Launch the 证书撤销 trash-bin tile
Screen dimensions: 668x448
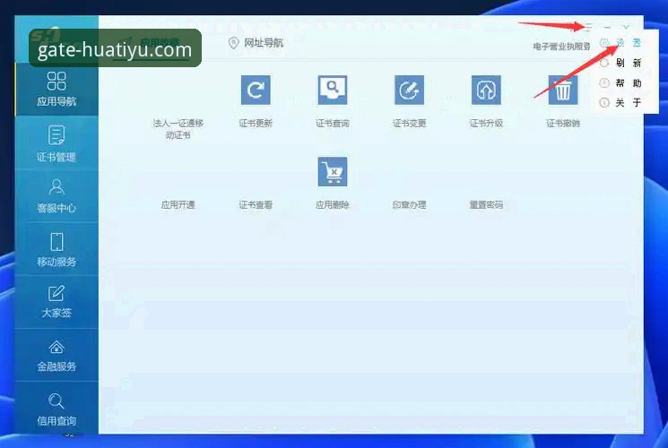[563, 90]
